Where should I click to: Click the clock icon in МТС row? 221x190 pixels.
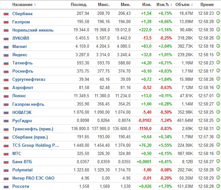coord(218,153)
